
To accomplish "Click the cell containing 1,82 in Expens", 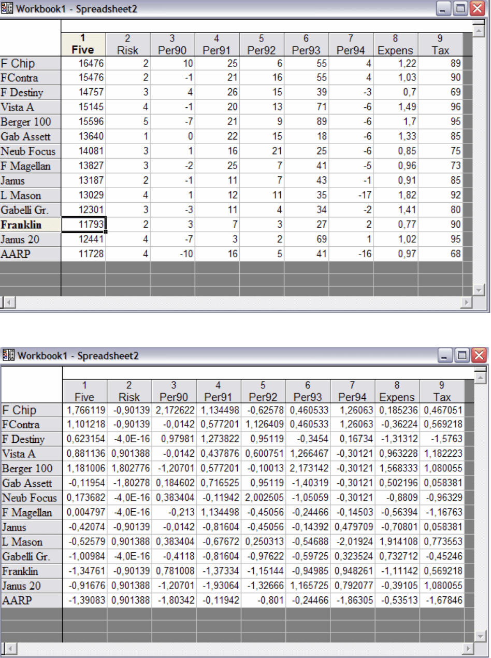I will tap(395, 195).
